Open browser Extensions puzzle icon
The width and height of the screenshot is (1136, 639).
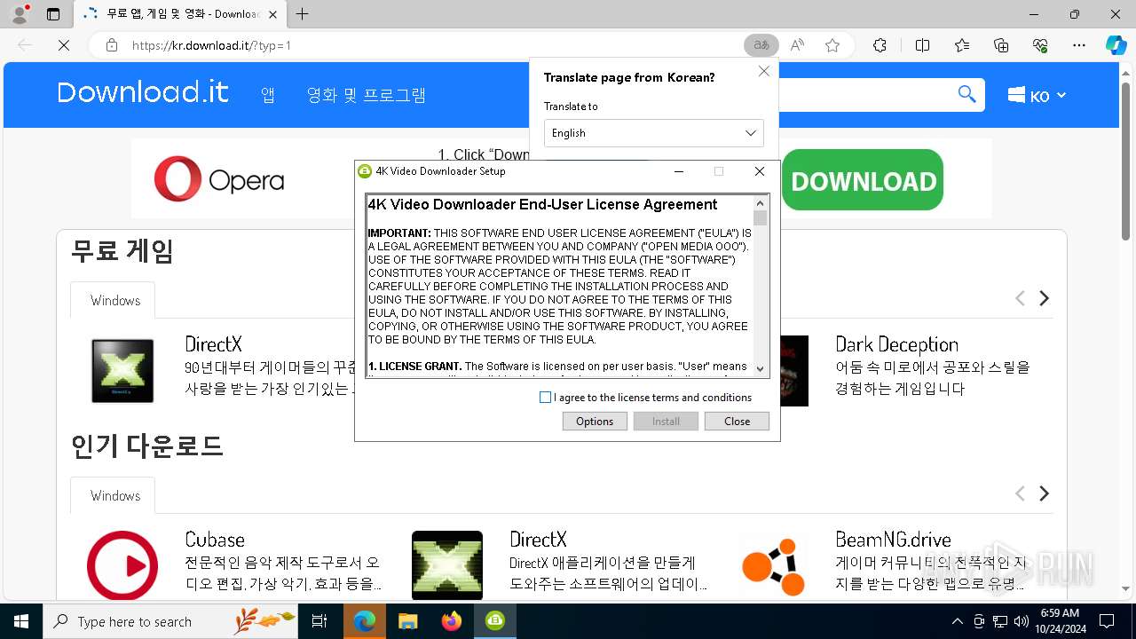[880, 45]
